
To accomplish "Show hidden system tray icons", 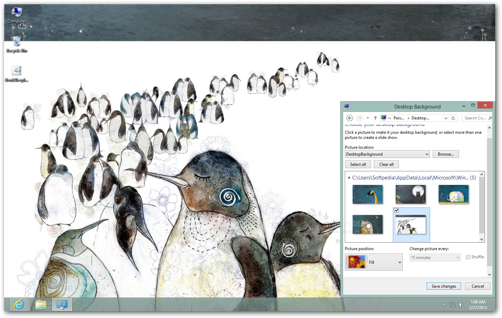I will [444, 305].
